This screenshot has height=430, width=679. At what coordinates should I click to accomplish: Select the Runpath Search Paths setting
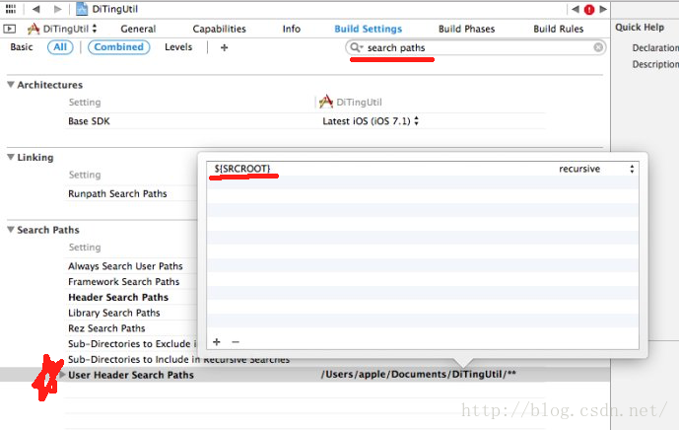[117, 193]
